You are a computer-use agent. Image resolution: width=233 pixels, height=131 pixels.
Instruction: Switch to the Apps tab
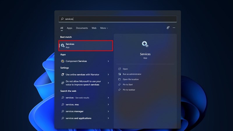pos(69,28)
